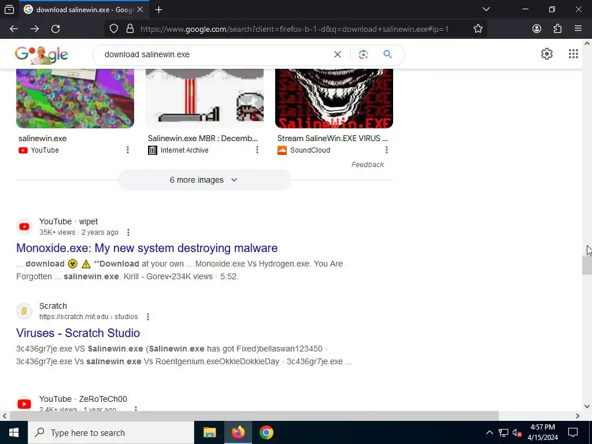Screen dimensions: 592x444
Task: Click the Scratch site favicon
Action: point(24,311)
